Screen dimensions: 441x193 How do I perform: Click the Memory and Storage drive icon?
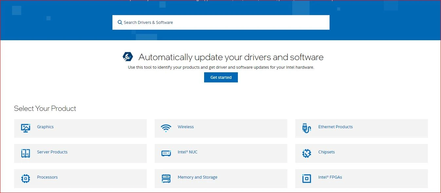pos(166,178)
